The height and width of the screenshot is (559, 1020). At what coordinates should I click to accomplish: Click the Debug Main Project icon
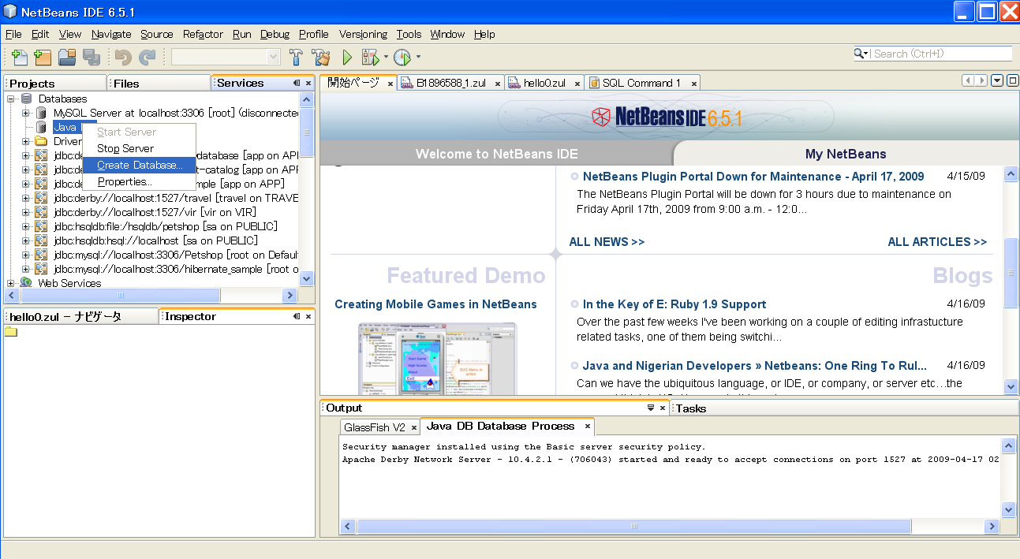(x=370, y=57)
